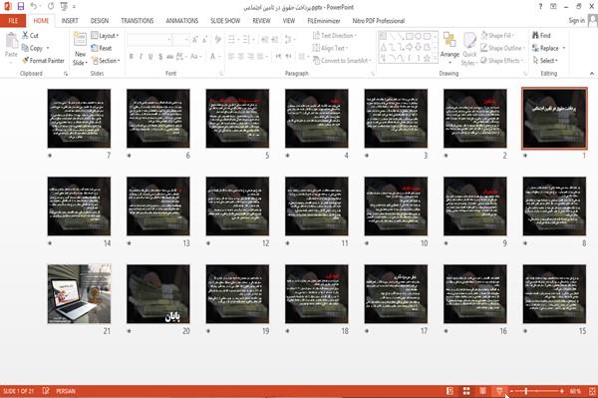This screenshot has height=398, width=598.
Task: Select the oval shape in shapes gallery
Action: 418,36
